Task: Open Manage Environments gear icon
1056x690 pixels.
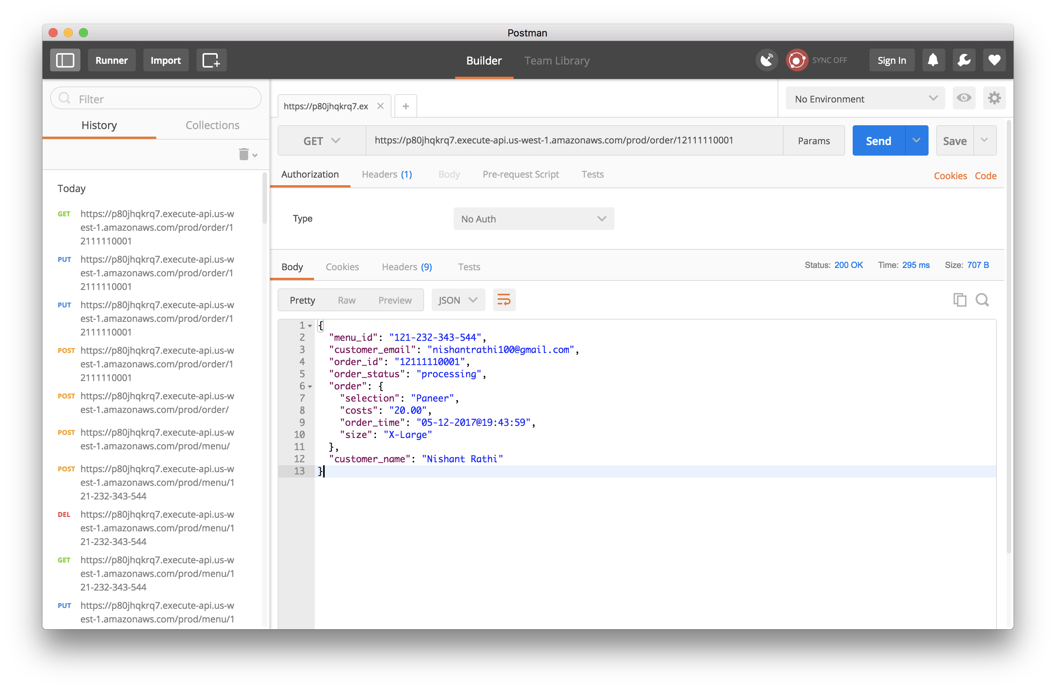Action: point(994,98)
